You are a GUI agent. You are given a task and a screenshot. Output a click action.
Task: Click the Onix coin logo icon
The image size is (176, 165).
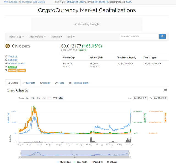coord(7,46)
